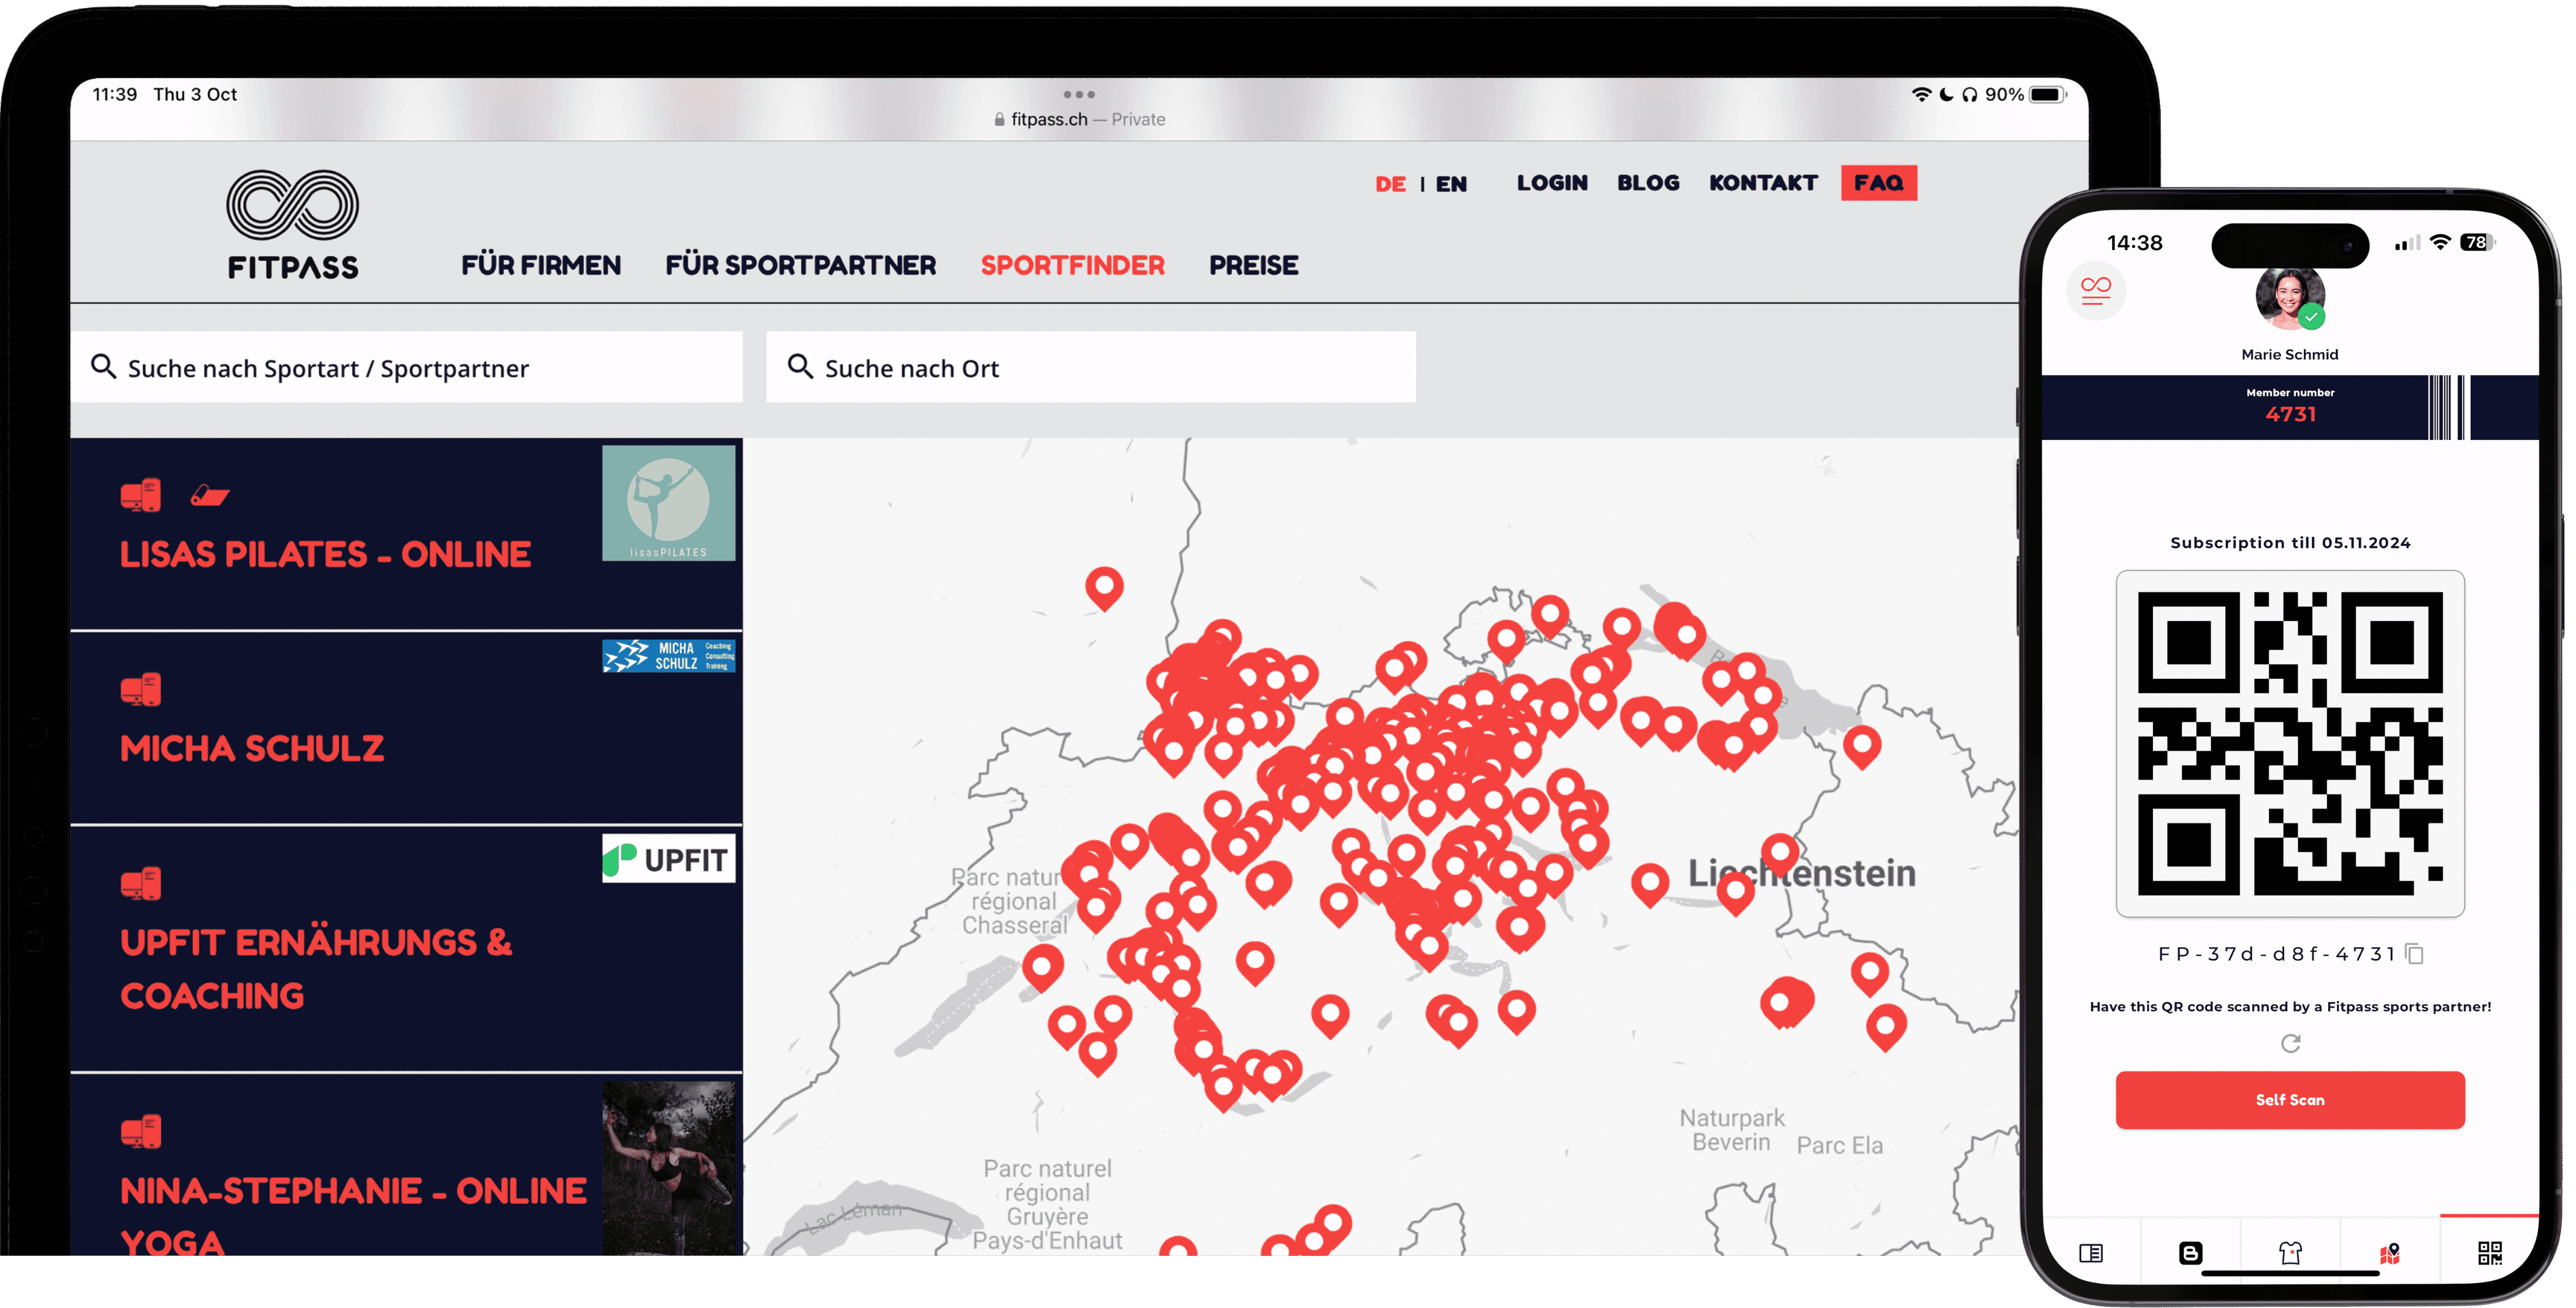Switch language to EN

point(1451,184)
